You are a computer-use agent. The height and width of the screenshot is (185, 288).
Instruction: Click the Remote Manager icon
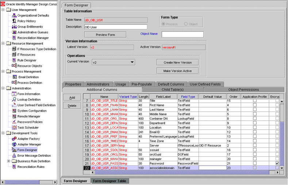tap(14, 116)
